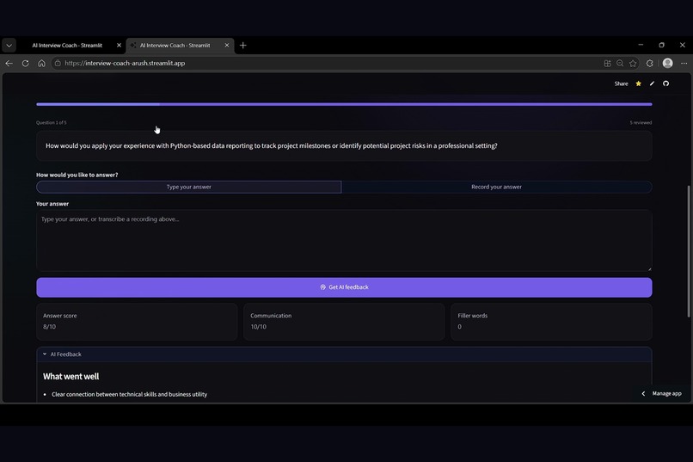Viewport: 693px width, 462px height.
Task: Click into the 'Your answer' text area
Action: click(344, 241)
